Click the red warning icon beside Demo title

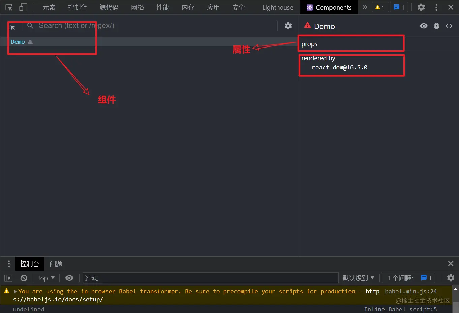(x=307, y=25)
